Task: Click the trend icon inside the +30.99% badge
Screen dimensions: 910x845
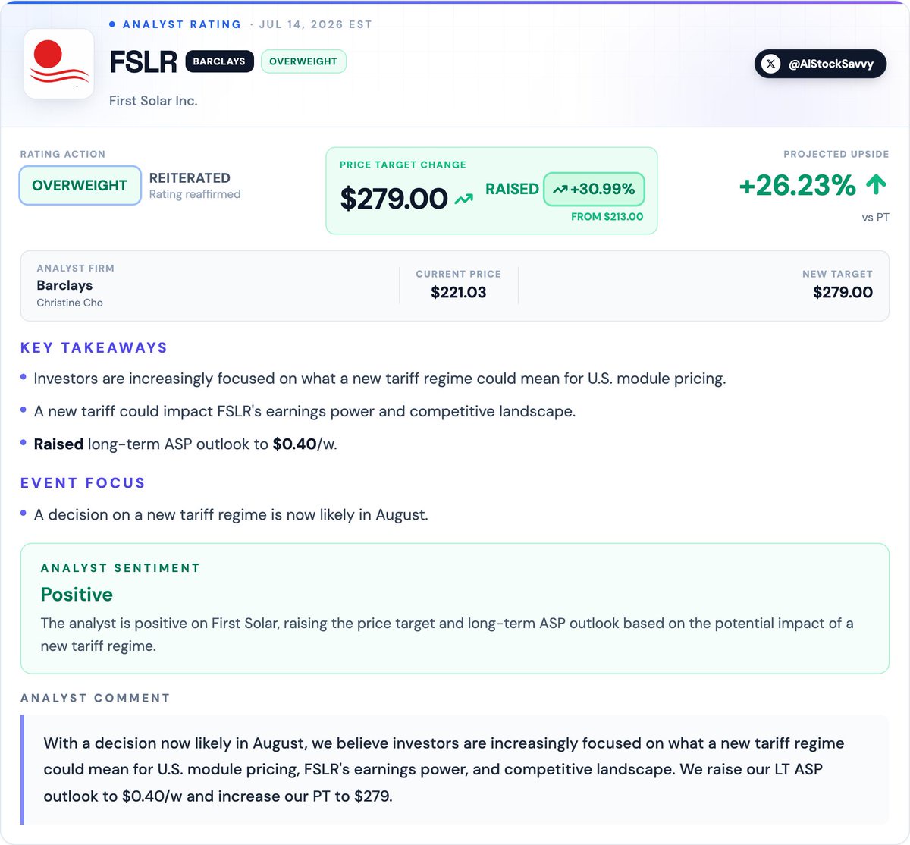Action: (x=560, y=190)
